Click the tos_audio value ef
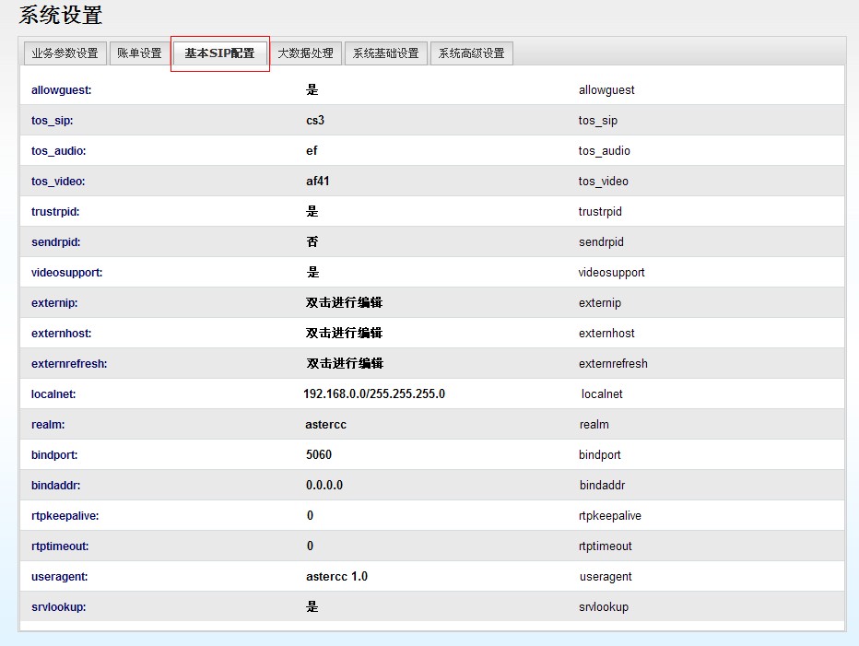 coord(312,151)
